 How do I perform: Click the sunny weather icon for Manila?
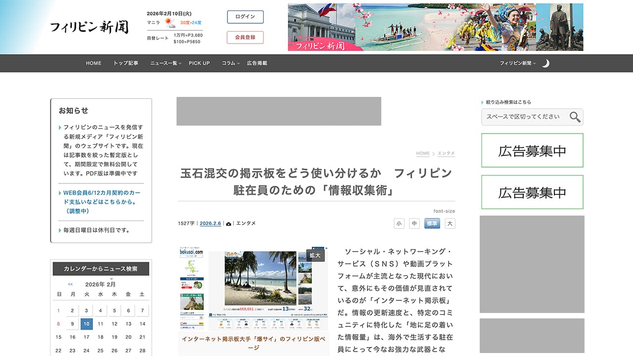pos(170,22)
